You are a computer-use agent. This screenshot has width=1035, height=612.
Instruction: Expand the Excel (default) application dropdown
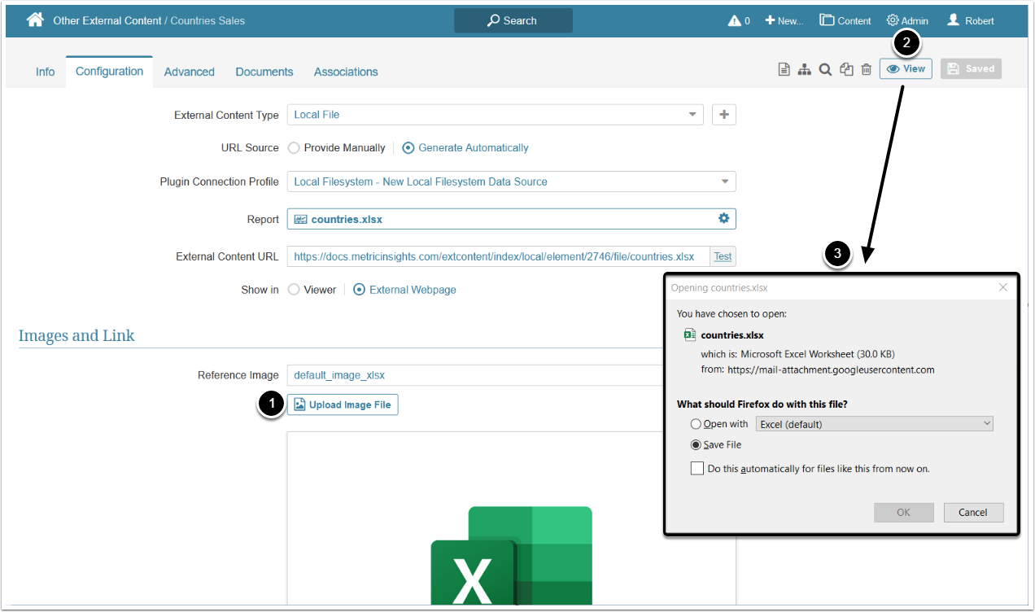point(875,424)
